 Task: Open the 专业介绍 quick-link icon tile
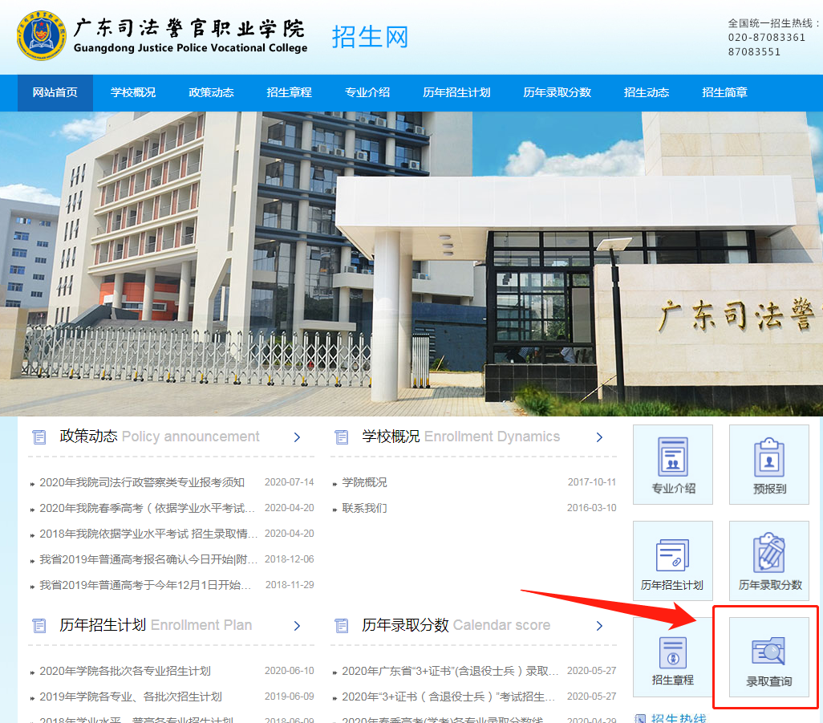[673, 465]
